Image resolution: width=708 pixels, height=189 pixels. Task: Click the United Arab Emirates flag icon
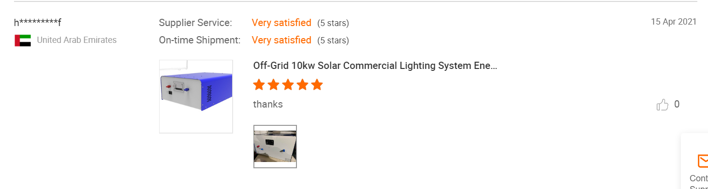[x=23, y=40]
